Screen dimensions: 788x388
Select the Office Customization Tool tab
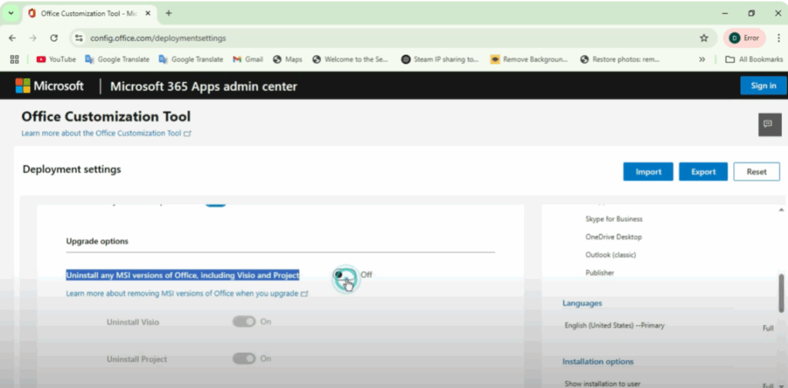(x=85, y=13)
